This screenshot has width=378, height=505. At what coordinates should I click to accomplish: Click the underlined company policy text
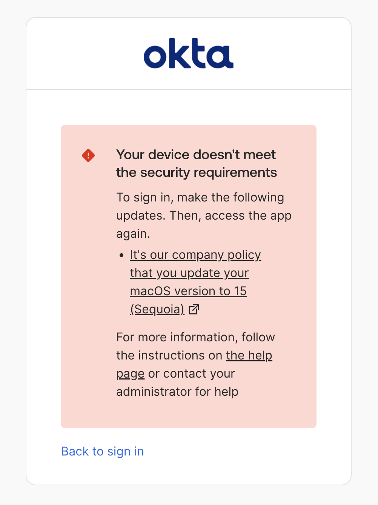[x=195, y=255]
